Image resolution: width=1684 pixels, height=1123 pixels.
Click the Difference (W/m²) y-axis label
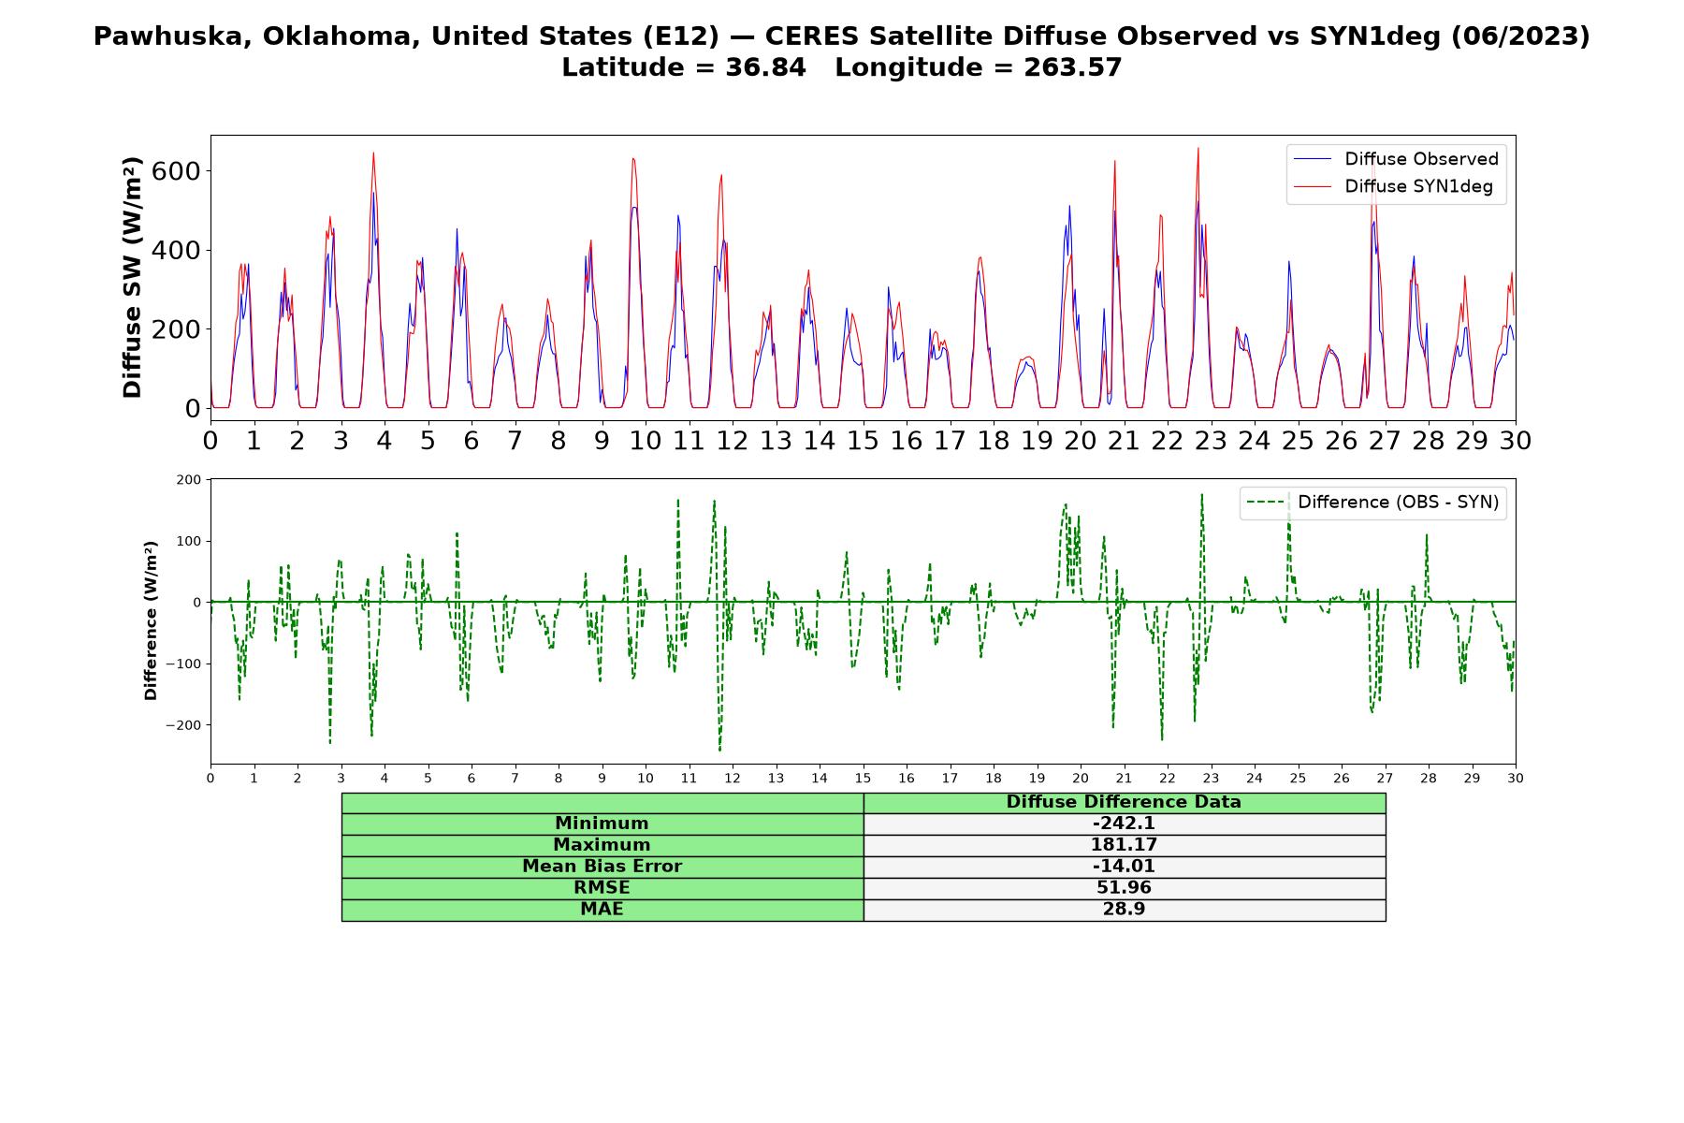click(151, 620)
